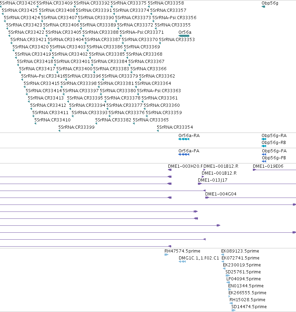296x312 pixels.
Task: Click the Obp56g-RA transcript arrow glyph
Action: [264, 139]
